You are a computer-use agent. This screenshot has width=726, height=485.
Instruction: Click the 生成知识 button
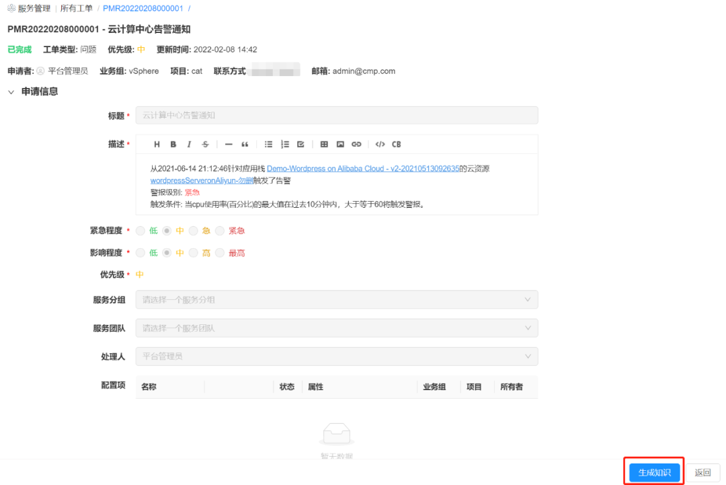(x=653, y=471)
